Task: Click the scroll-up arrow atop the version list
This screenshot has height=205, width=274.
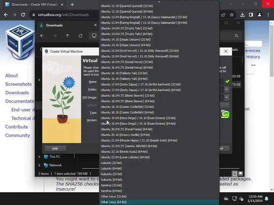Action: 159,2
